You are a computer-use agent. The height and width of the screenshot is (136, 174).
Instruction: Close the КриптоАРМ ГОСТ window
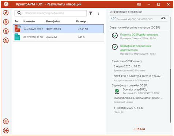coord(168,4)
